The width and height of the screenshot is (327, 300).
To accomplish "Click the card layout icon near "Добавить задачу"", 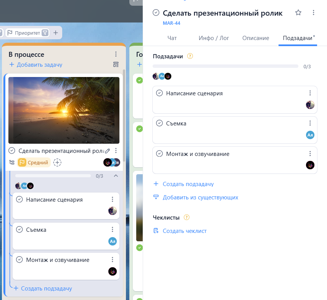I will pos(115,64).
